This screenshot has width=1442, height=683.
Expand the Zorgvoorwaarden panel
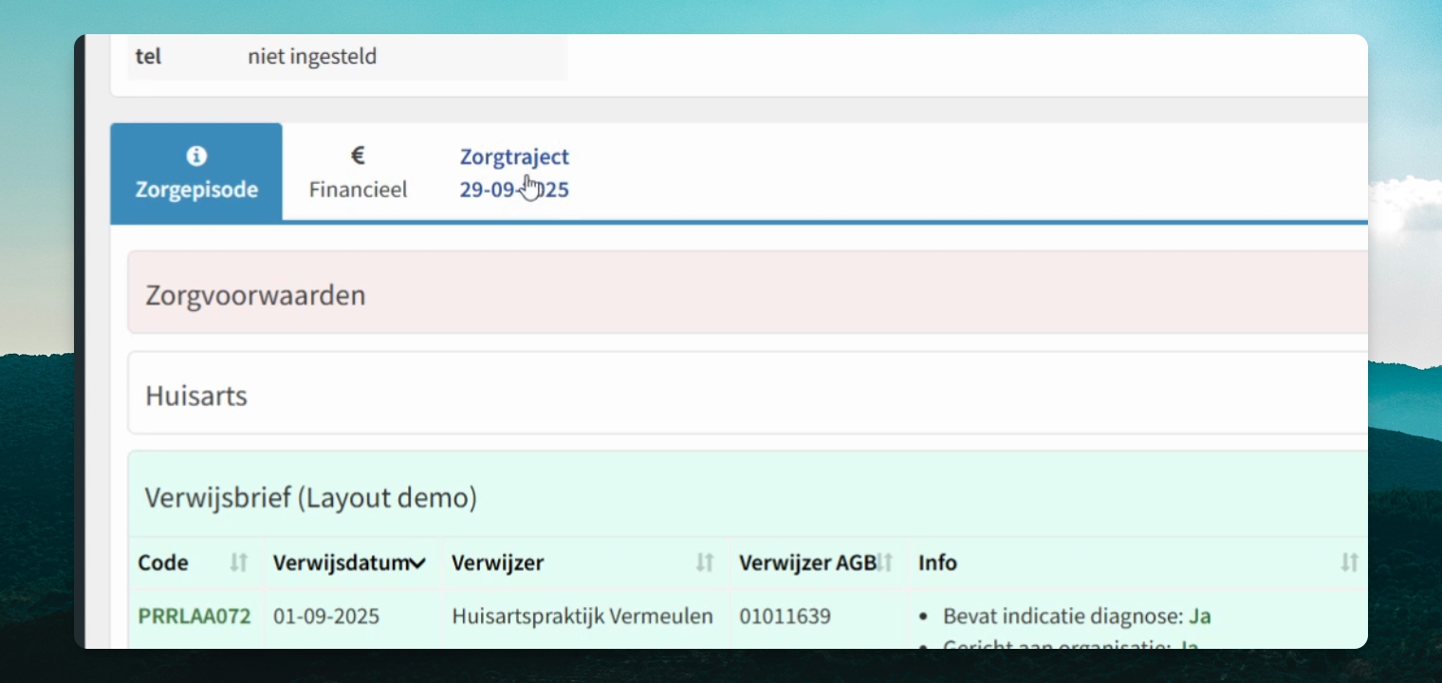[748, 295]
